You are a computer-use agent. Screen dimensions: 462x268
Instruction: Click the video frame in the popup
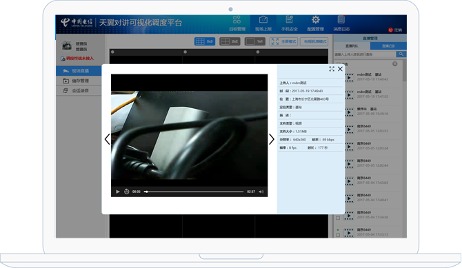189,135
